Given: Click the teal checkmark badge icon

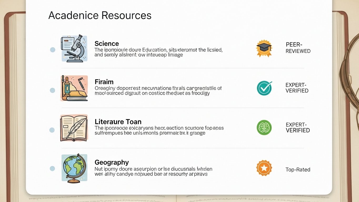Looking at the screenshot, I should [x=264, y=88].
